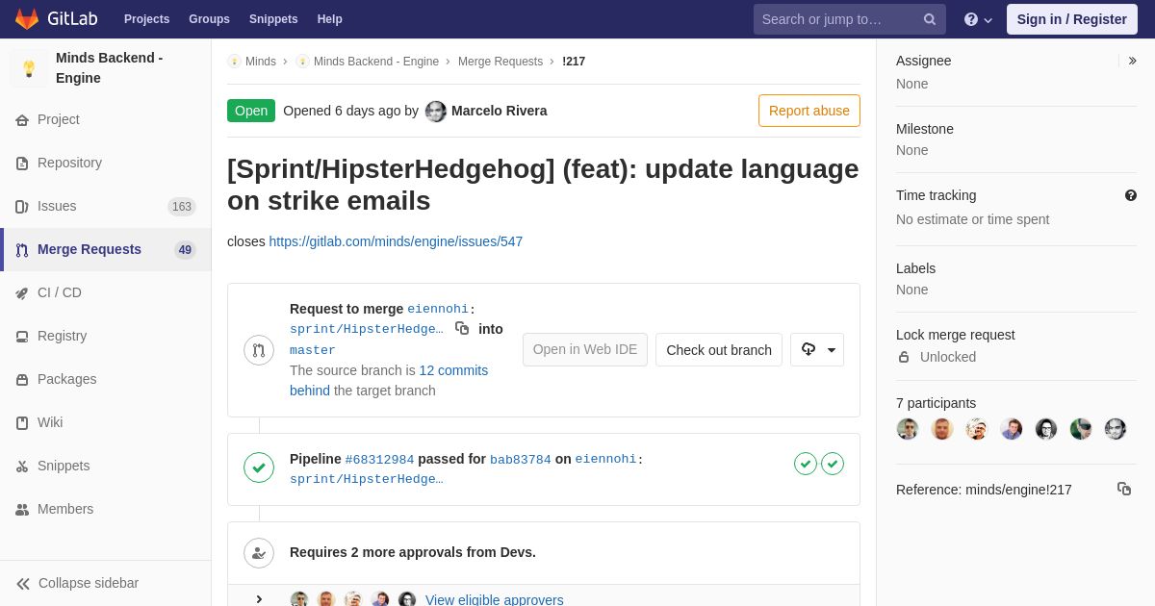Open CI / CD in the sidebar
The image size is (1155, 606).
[x=106, y=292]
